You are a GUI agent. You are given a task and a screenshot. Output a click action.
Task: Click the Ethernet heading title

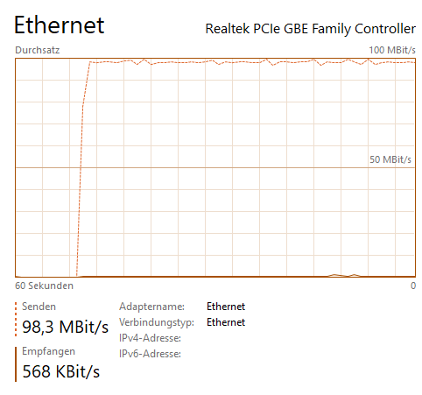coord(60,25)
